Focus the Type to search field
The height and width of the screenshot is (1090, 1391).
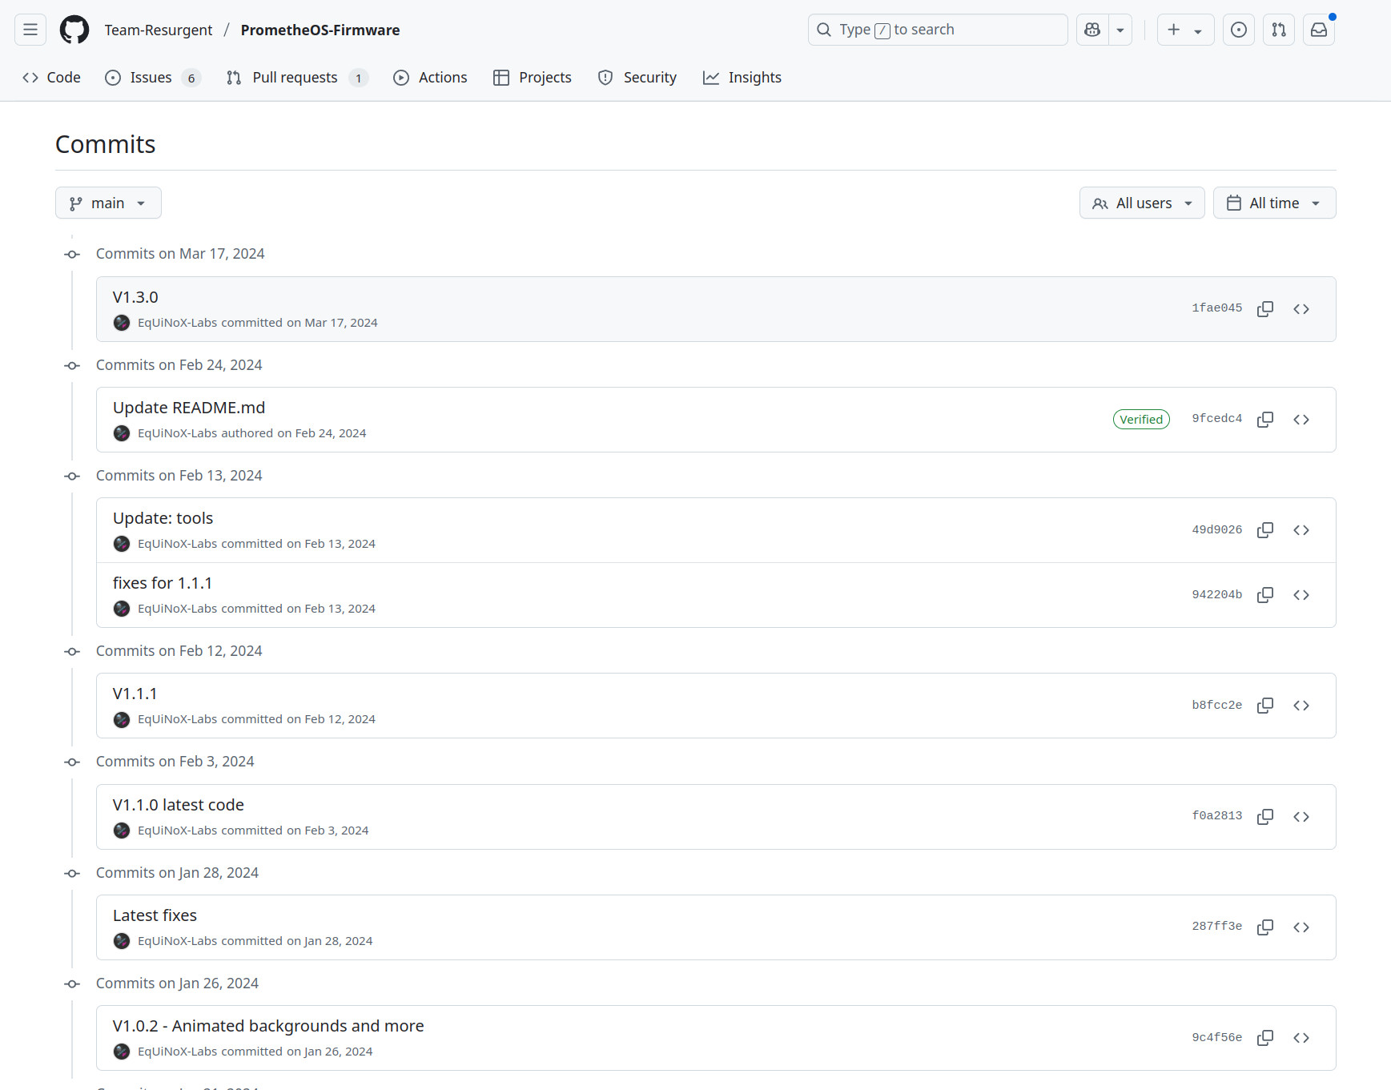pyautogui.click(x=938, y=30)
